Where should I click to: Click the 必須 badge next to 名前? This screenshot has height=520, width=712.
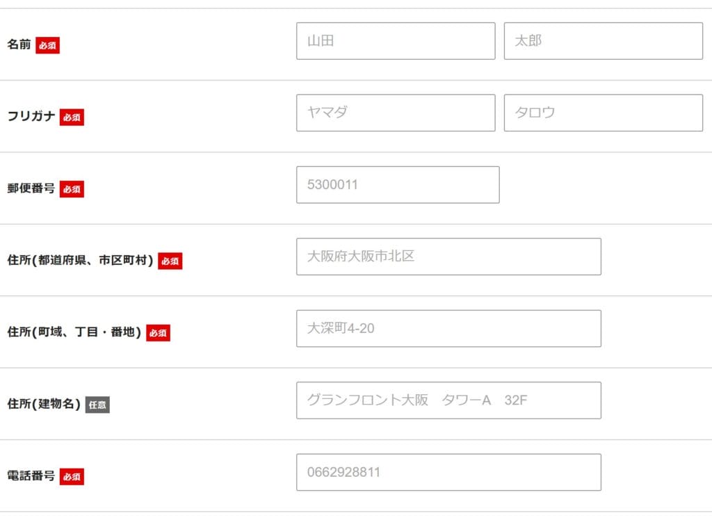coord(48,45)
